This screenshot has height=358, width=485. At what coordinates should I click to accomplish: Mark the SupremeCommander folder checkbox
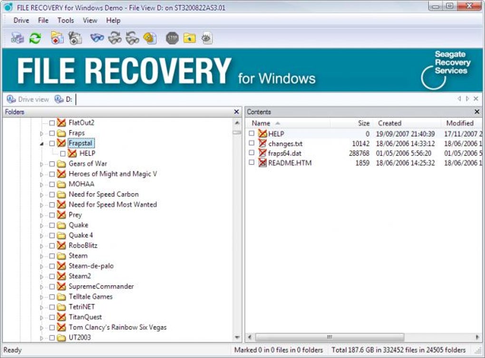[x=52, y=286]
